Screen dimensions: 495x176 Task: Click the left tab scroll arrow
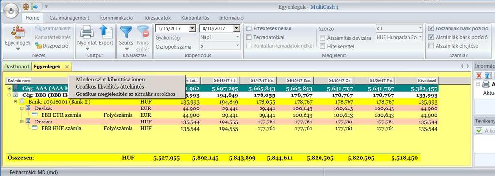[462, 67]
